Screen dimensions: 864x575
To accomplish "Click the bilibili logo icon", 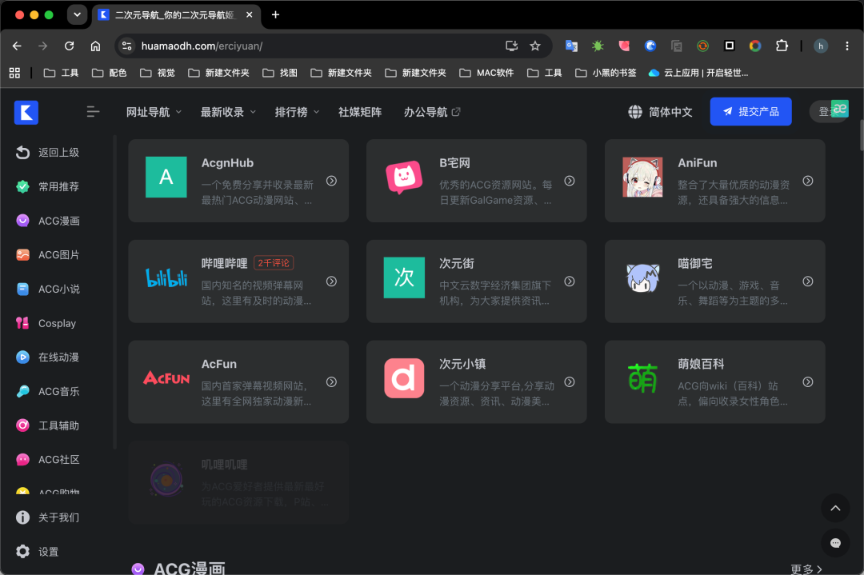I will [166, 278].
